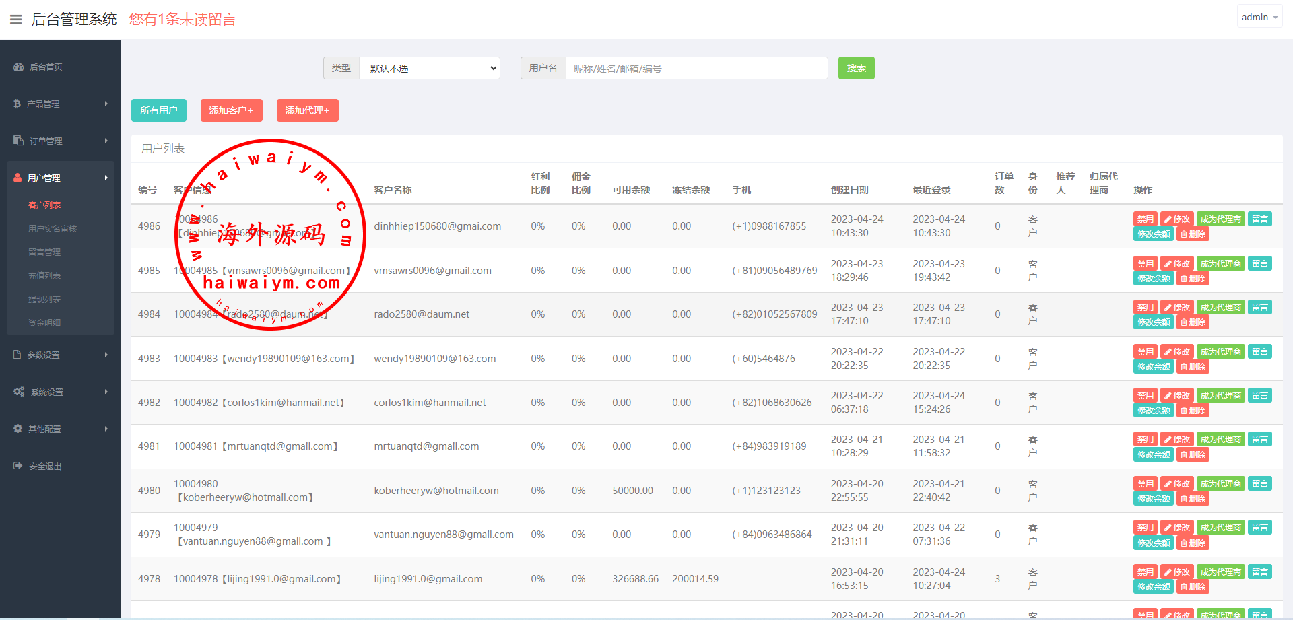This screenshot has height=620, width=1293.
Task: Click the 添加客户+ button
Action: [x=231, y=110]
